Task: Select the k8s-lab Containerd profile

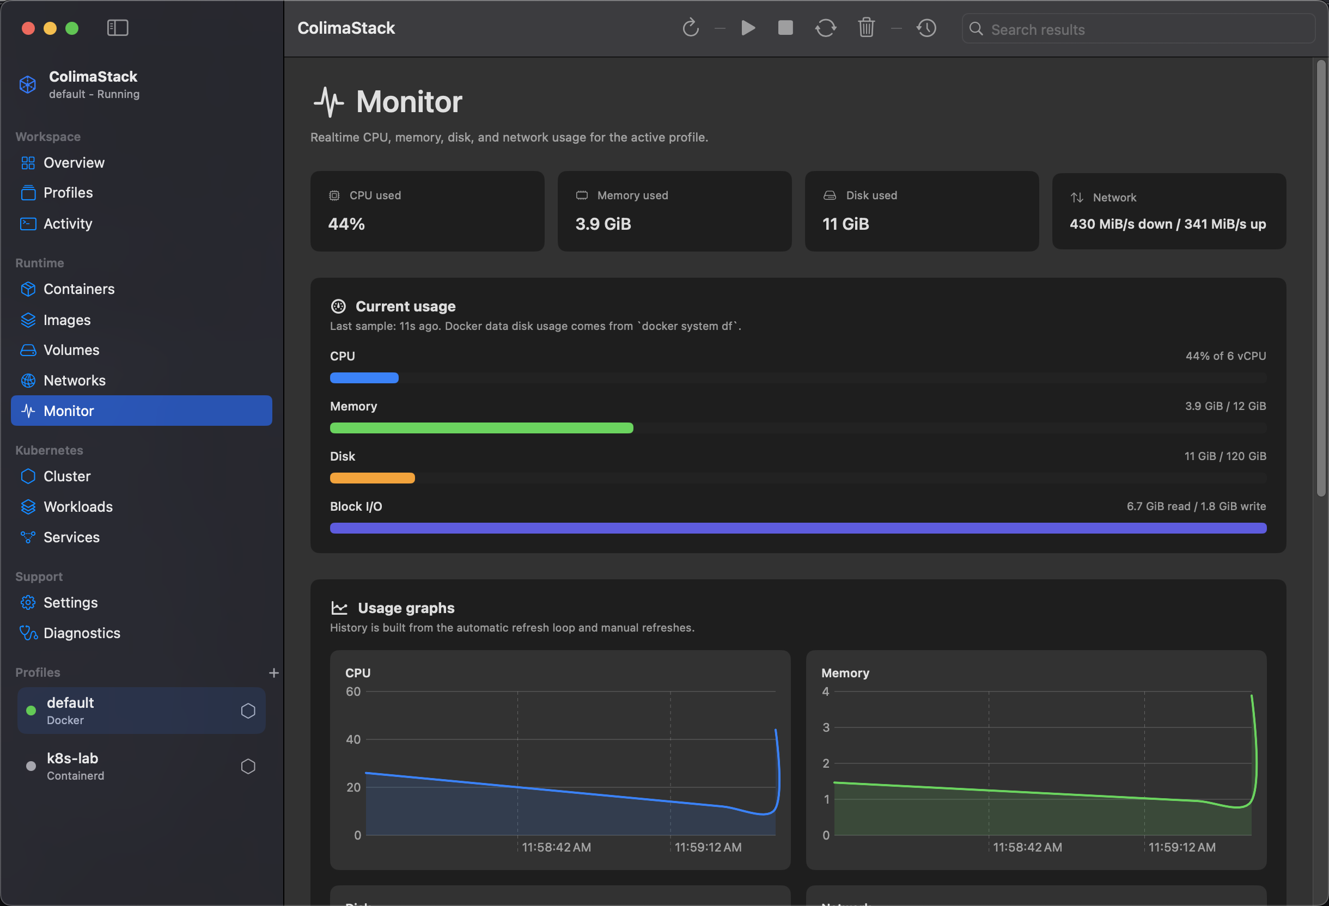Action: coord(141,766)
